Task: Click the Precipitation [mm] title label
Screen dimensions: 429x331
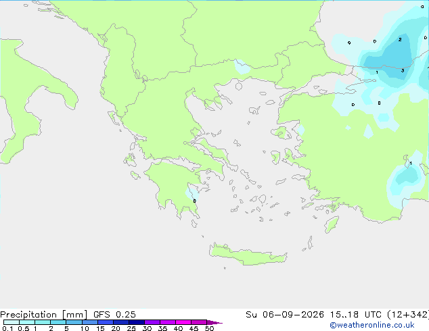Action: point(43,315)
